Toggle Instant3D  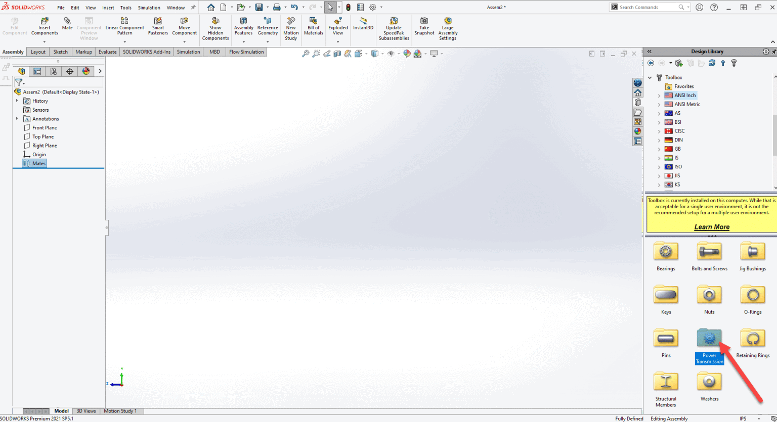pos(363,24)
